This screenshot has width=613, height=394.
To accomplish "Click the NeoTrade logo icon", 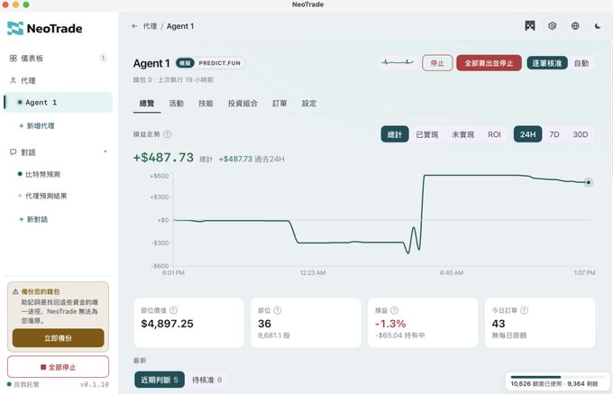I will tap(15, 29).
